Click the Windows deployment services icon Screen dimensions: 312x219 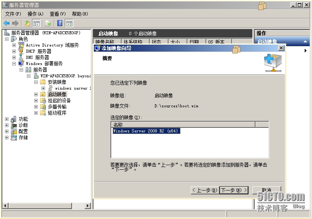pos(21,64)
